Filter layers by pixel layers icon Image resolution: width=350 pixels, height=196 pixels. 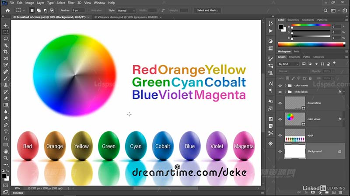pos(304,64)
